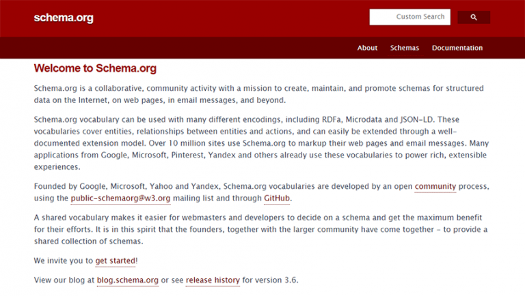Click the text 'RDFa, Microdata and JSON-LD'
The image size is (525, 296).
point(377,119)
